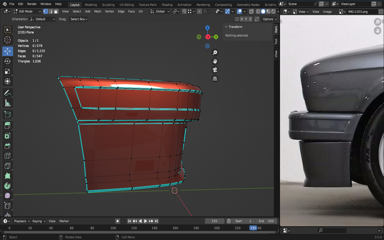Click the End frame field
Image resolution: width=384 pixels, height=240 pixels.
click(x=266, y=221)
